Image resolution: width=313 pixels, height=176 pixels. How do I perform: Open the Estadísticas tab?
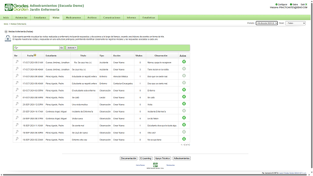(x=149, y=18)
